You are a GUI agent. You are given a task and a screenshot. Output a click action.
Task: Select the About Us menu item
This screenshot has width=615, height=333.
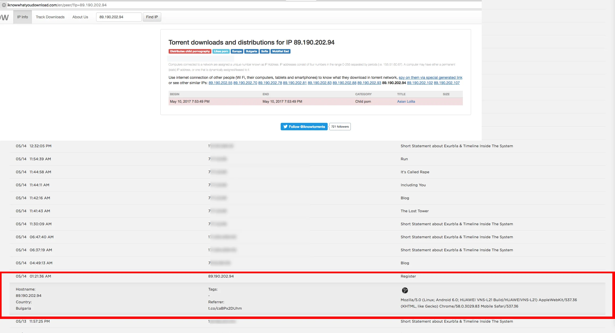(x=80, y=17)
